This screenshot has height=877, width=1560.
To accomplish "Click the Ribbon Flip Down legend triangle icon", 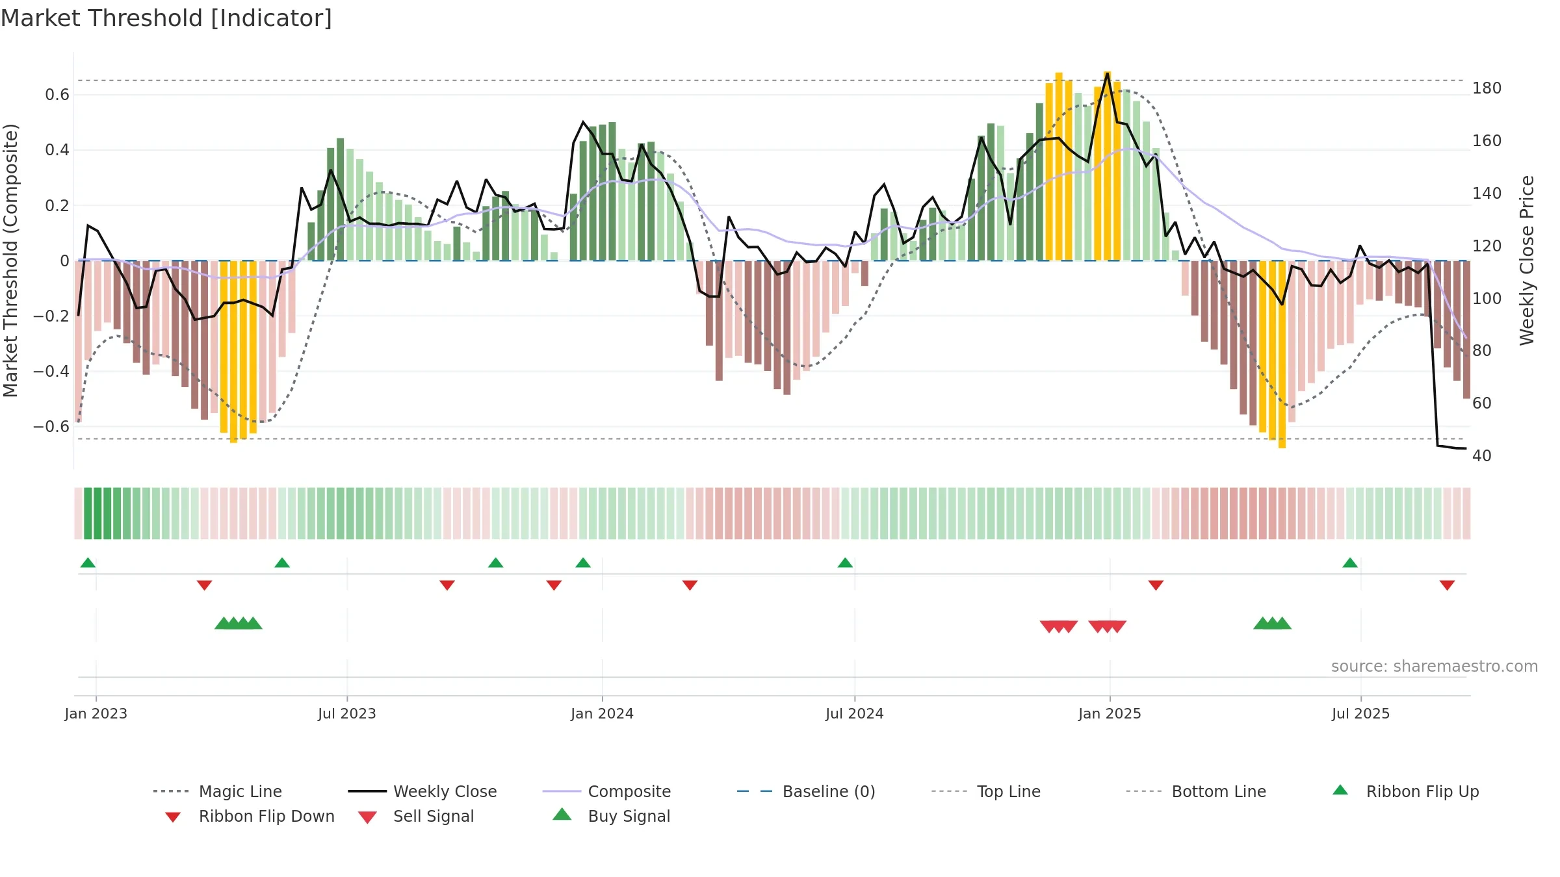I will point(173,817).
